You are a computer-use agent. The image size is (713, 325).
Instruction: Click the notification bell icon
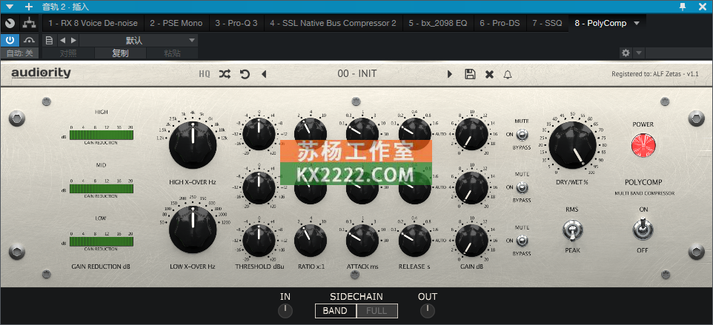point(508,75)
